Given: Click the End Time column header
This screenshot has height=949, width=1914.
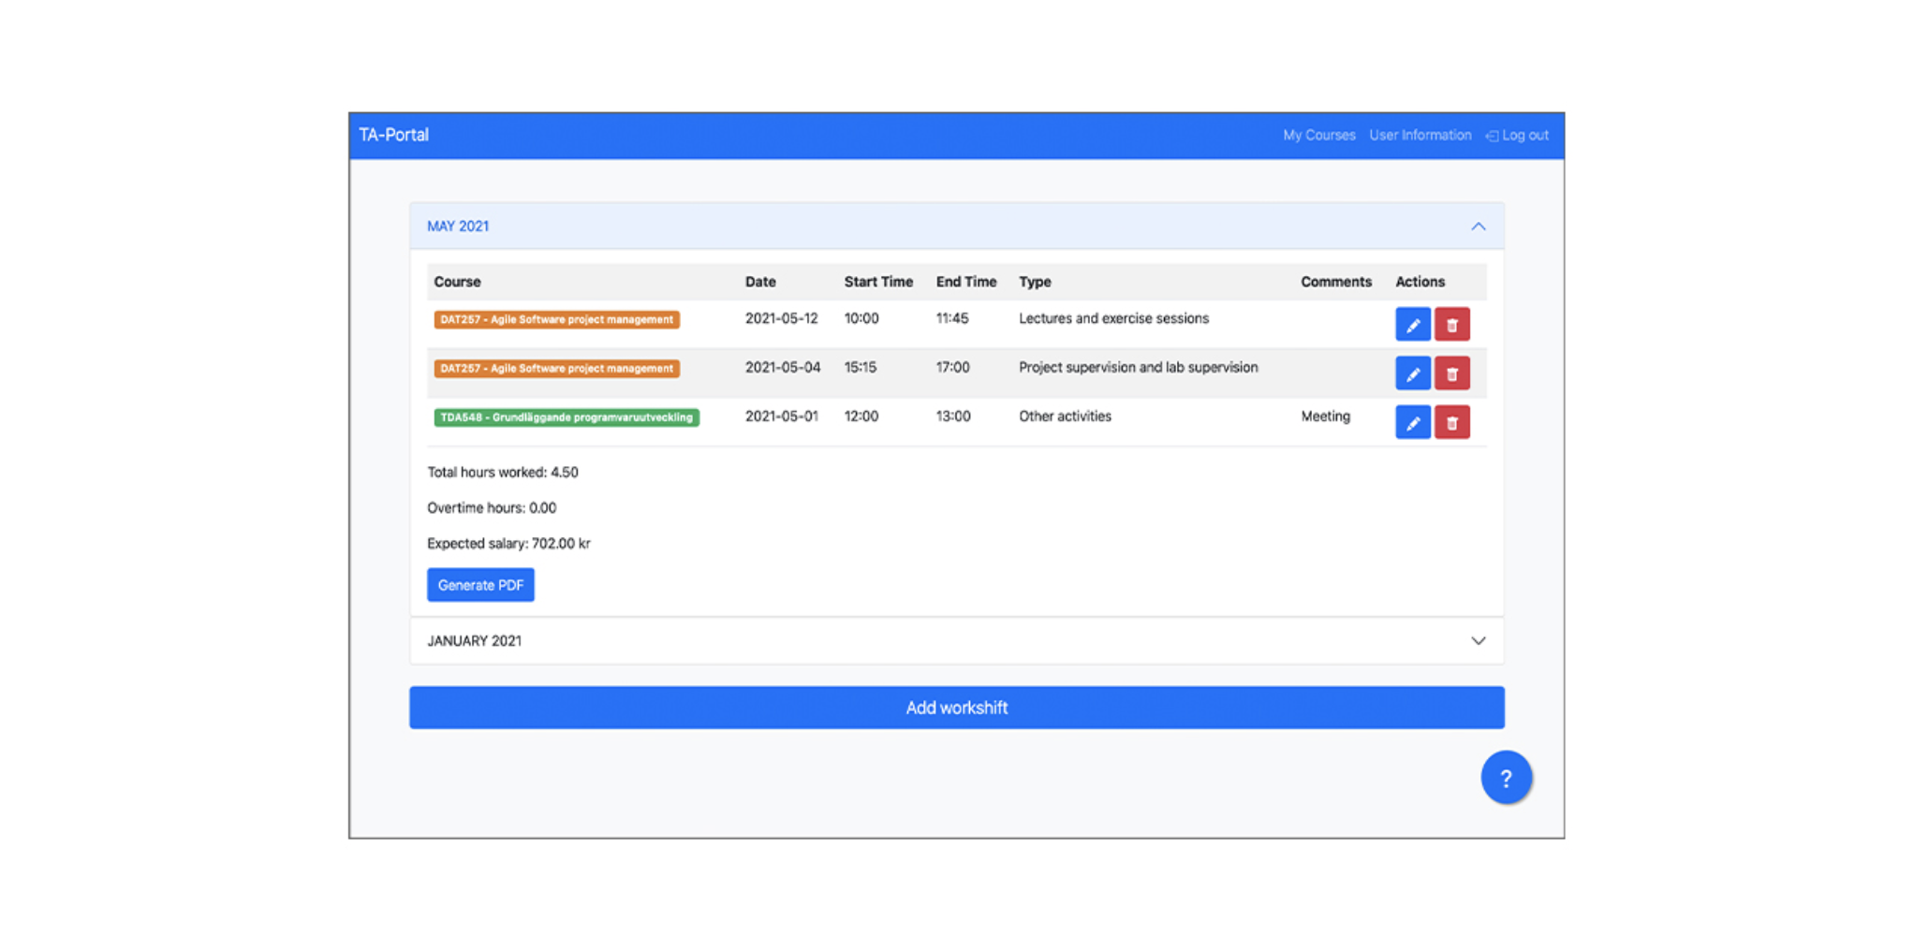Looking at the screenshot, I should pyautogui.click(x=965, y=282).
